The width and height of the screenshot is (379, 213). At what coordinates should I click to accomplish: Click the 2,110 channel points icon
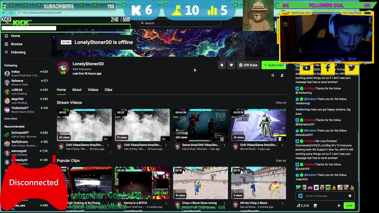click(x=298, y=206)
